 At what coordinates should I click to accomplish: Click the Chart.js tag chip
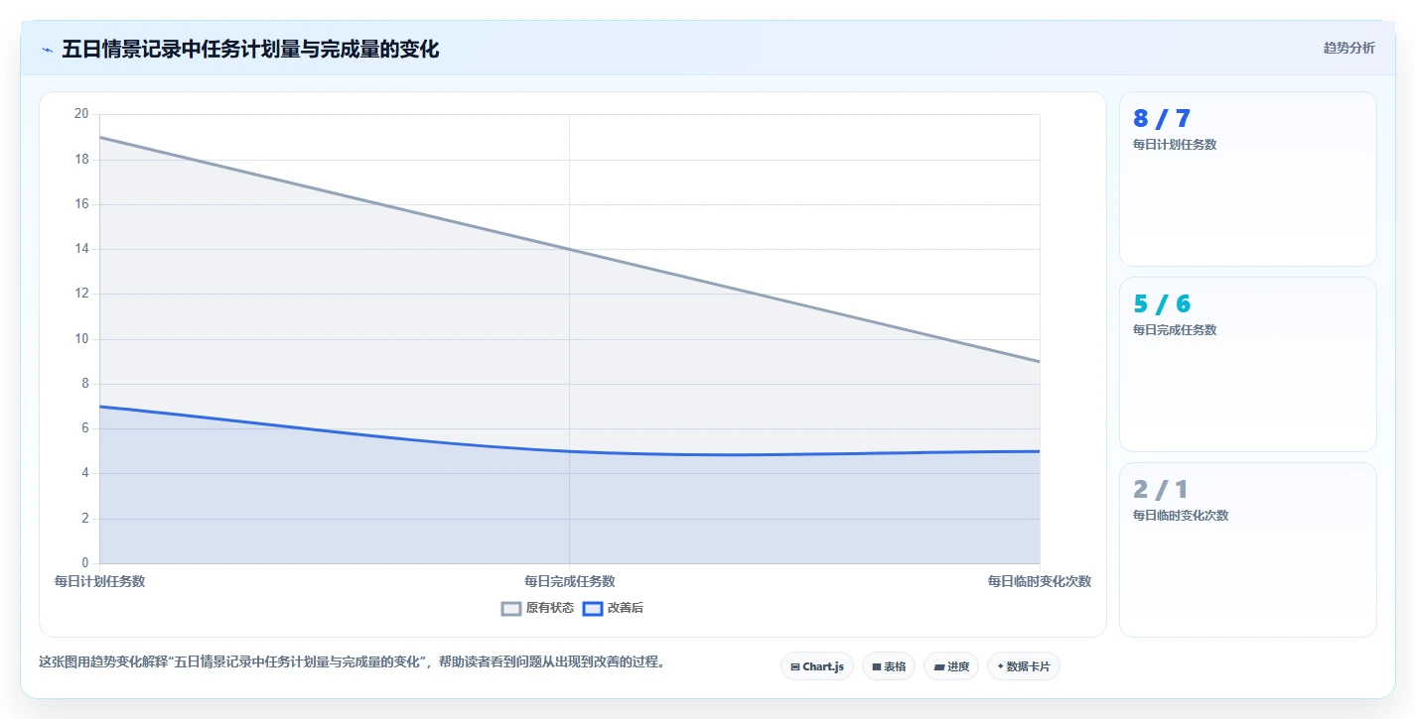(x=816, y=666)
